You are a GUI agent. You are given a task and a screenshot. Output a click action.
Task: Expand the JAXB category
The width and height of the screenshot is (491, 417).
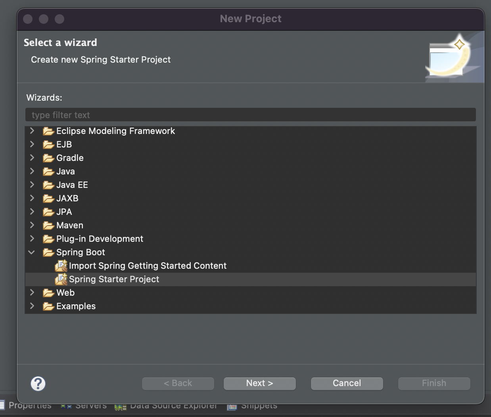[x=32, y=198]
